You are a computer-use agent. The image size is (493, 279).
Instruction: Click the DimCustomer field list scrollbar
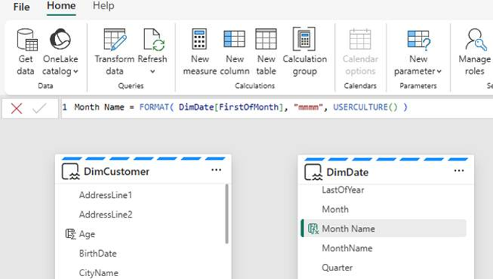click(227, 213)
